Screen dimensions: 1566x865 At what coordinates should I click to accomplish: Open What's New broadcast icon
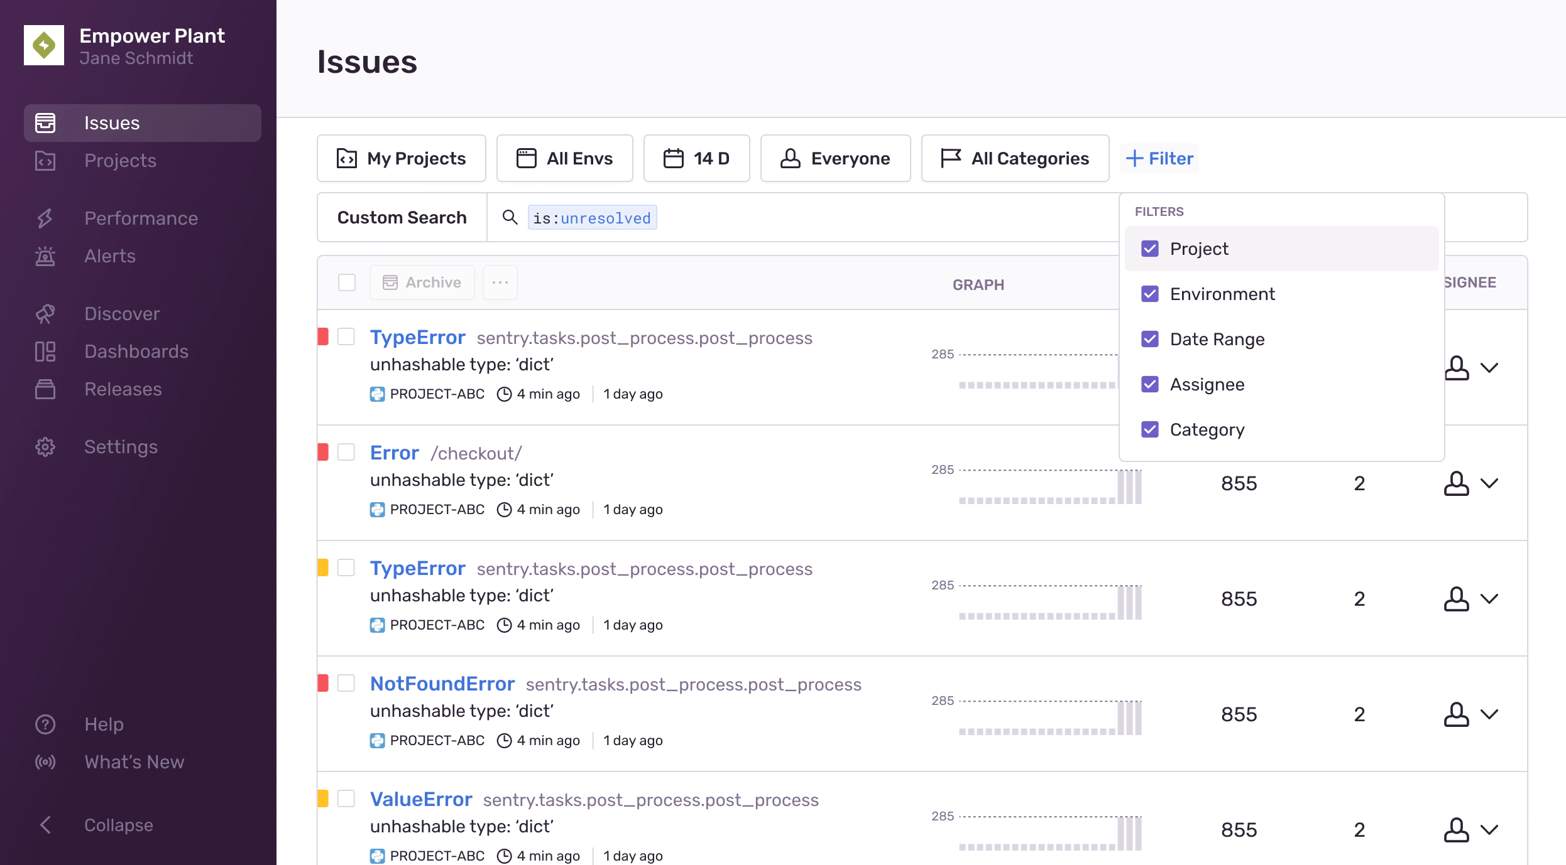click(45, 762)
